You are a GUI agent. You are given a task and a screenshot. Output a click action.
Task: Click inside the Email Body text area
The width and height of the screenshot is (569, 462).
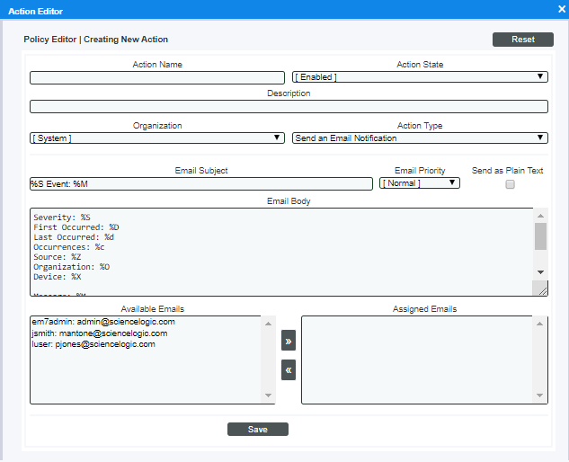[279, 252]
